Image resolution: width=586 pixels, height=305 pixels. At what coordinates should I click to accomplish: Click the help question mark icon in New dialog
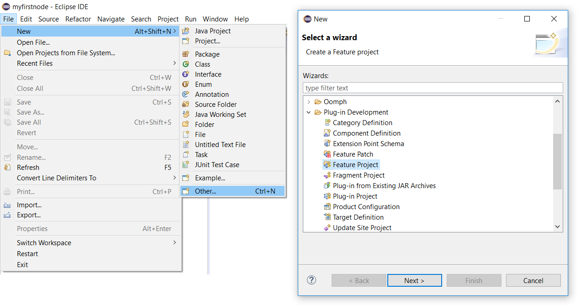pyautogui.click(x=311, y=280)
